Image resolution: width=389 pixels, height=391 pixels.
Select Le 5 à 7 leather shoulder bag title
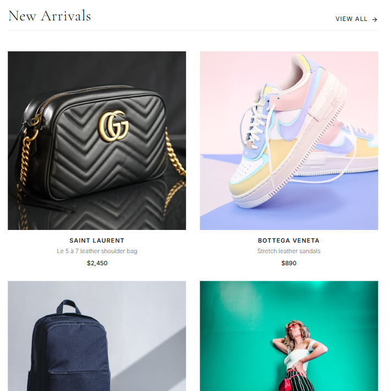tap(97, 251)
